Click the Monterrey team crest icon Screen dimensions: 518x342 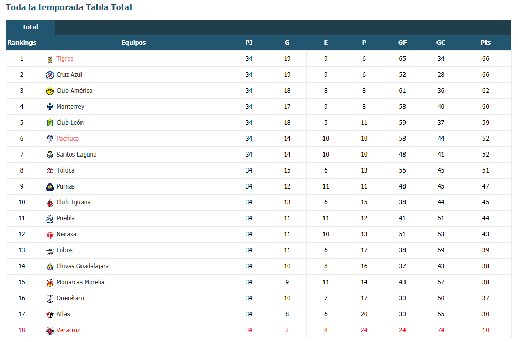point(50,107)
